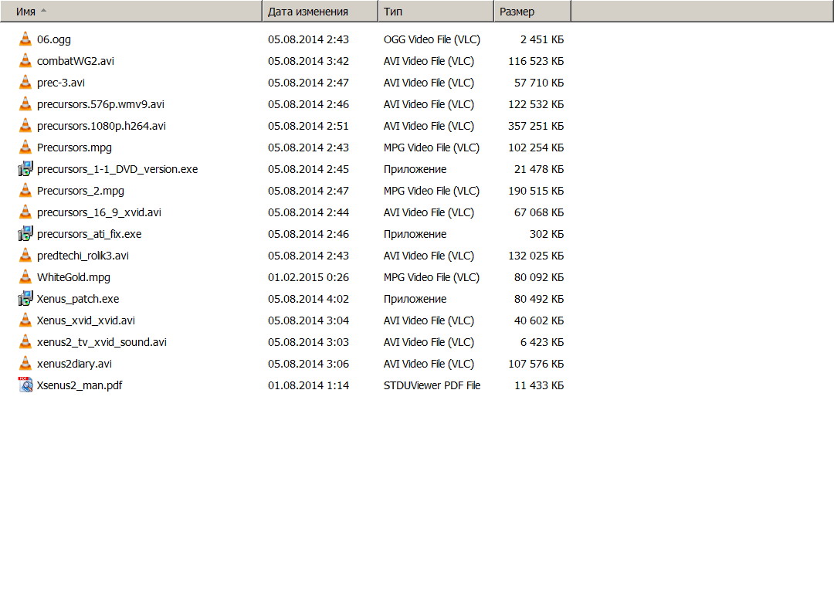Viewport: 834px width, 590px height.
Task: Click the file name predtechi_rolik3.avi
Action: pyautogui.click(x=83, y=256)
